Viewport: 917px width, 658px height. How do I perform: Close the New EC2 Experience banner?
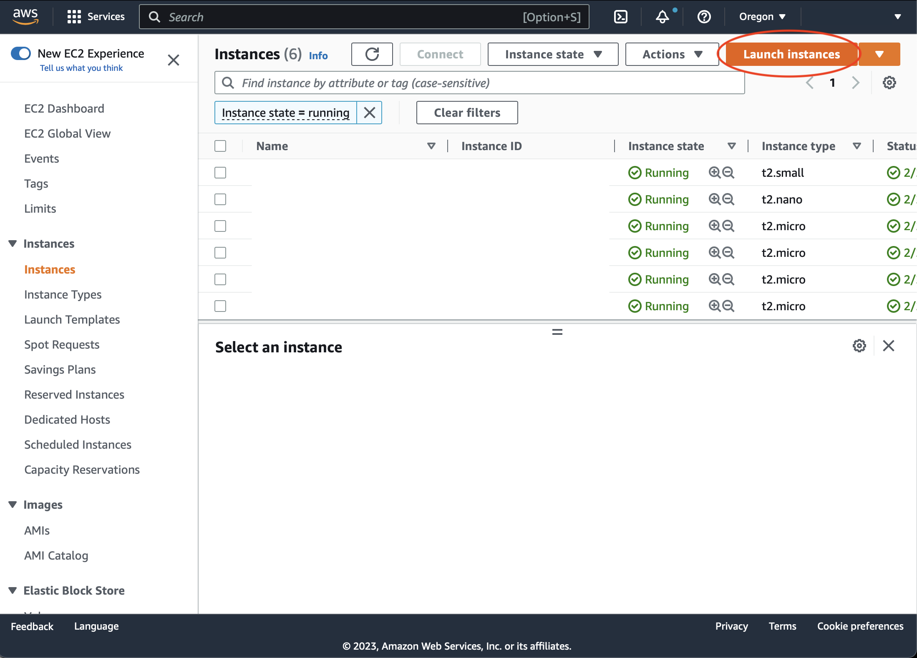[x=174, y=60]
